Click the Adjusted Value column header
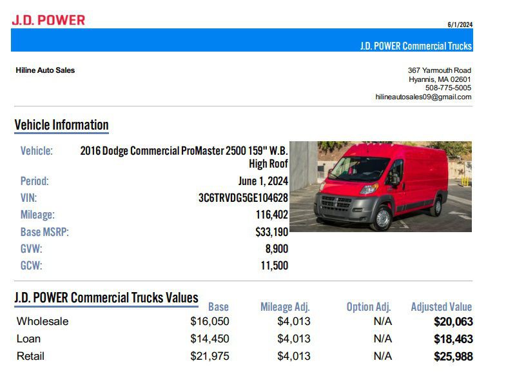Viewport: 506px width, 374px height. pos(441,307)
